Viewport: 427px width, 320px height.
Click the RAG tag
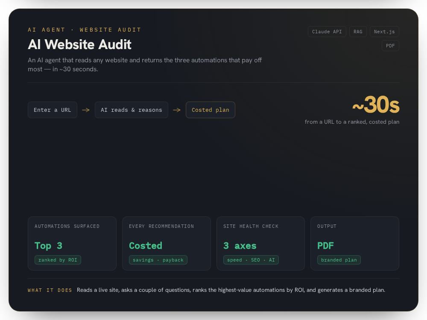click(358, 32)
